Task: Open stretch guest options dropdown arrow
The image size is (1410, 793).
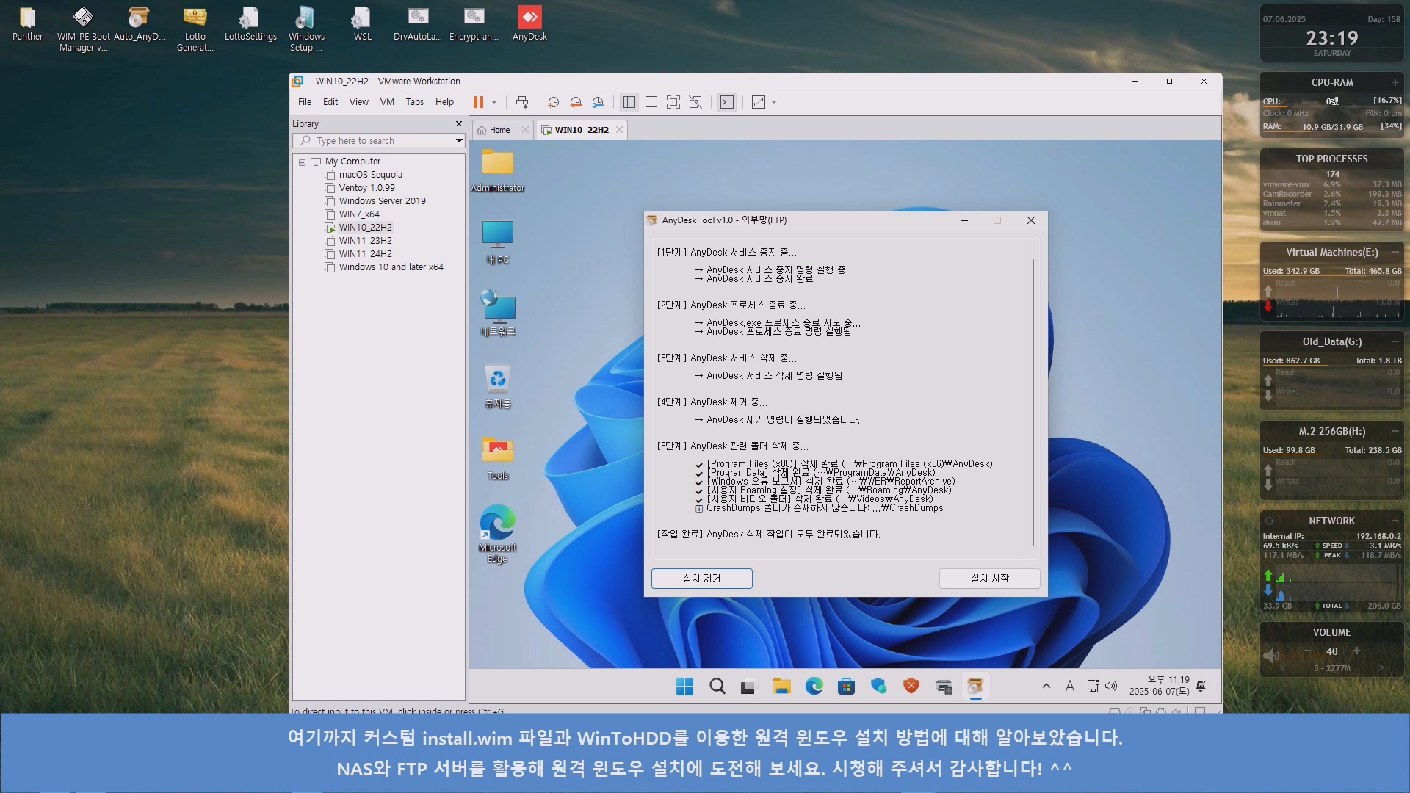Action: 774,102
